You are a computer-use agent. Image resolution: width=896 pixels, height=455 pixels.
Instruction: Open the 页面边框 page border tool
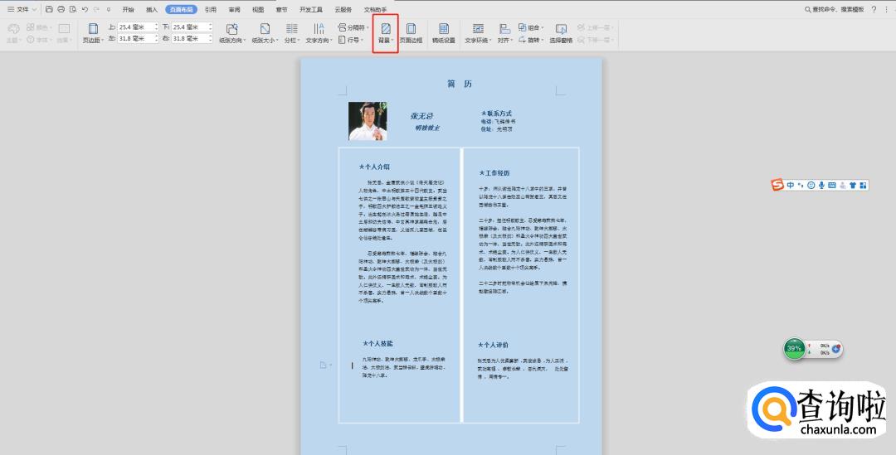click(411, 34)
